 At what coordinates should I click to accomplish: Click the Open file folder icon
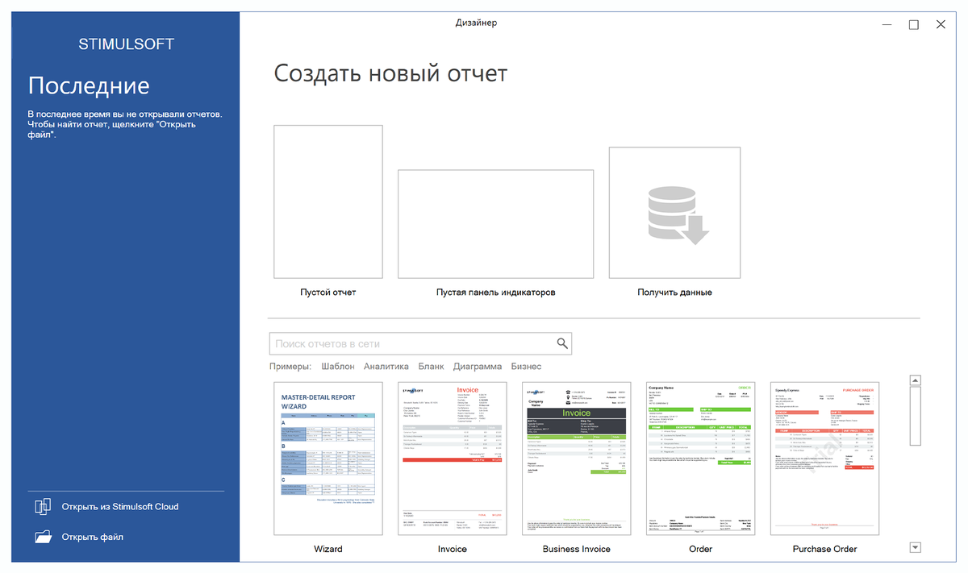pos(43,537)
